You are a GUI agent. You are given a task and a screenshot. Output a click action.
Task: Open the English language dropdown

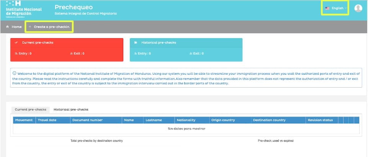pyautogui.click(x=336, y=8)
